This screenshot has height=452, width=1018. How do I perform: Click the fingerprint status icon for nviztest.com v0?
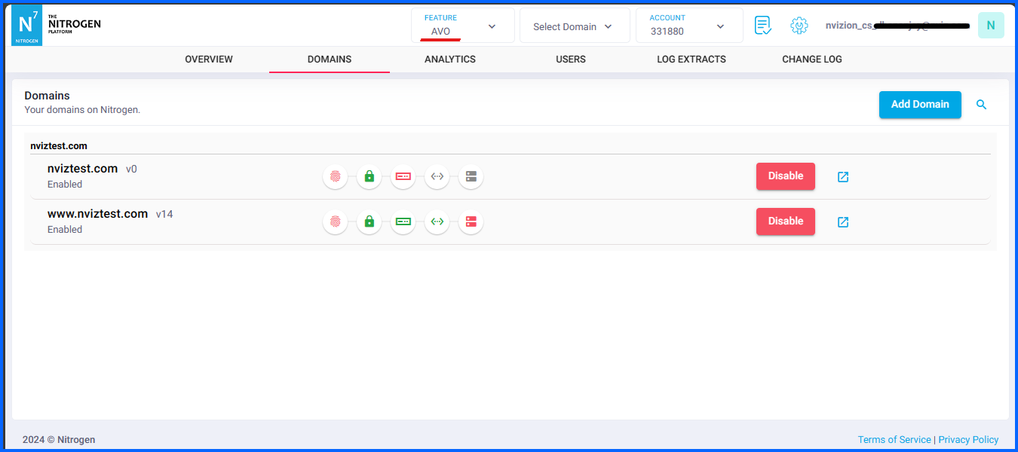pyautogui.click(x=335, y=176)
